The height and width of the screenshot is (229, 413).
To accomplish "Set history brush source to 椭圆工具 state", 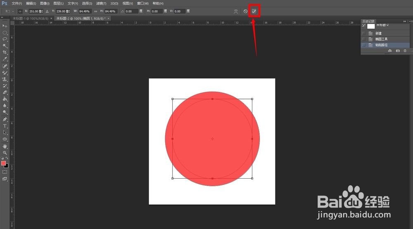I will 364,39.
